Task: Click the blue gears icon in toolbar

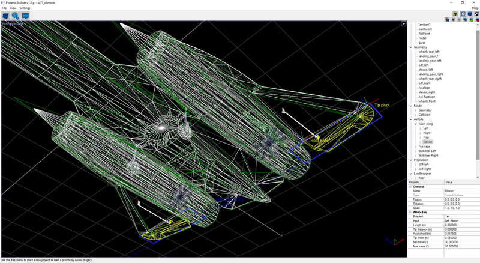Action: (x=16, y=16)
